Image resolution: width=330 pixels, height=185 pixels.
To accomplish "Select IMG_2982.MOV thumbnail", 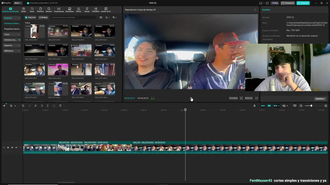I will point(58,69).
